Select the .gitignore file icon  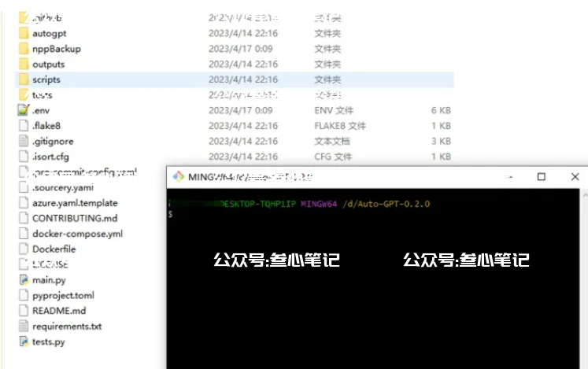tap(24, 141)
